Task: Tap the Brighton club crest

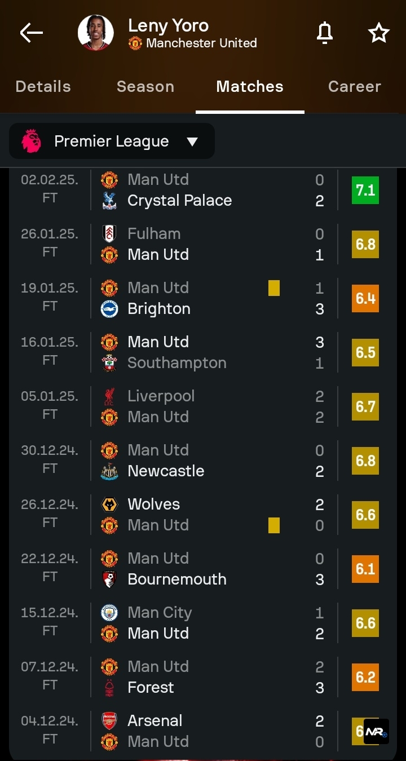Action: [109, 309]
